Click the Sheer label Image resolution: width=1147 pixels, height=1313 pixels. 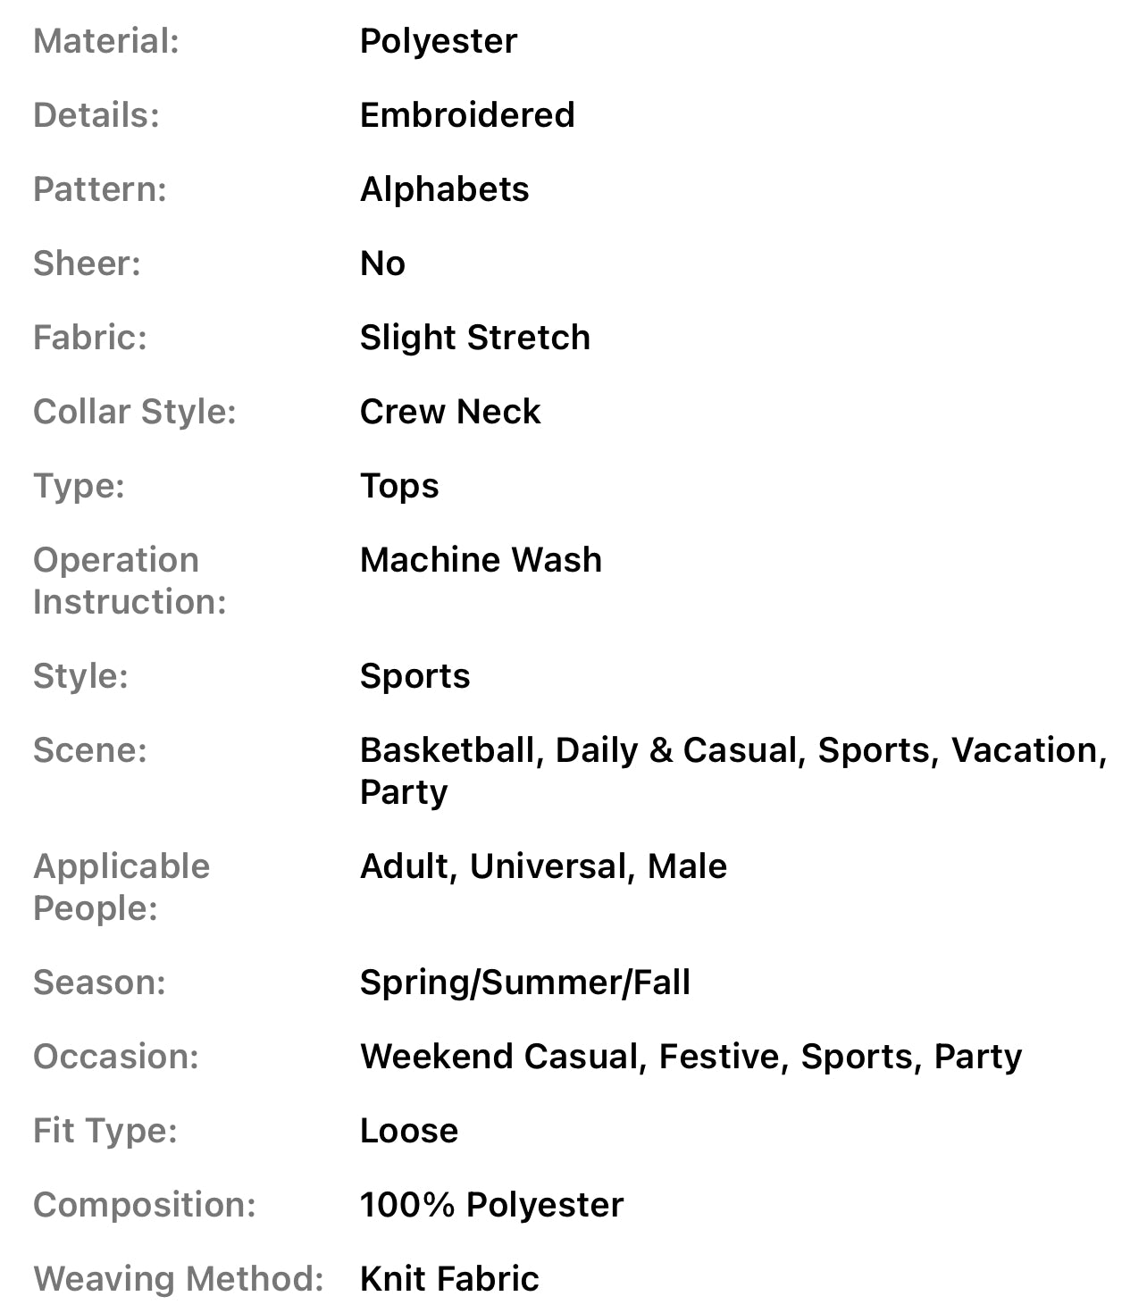tap(87, 263)
